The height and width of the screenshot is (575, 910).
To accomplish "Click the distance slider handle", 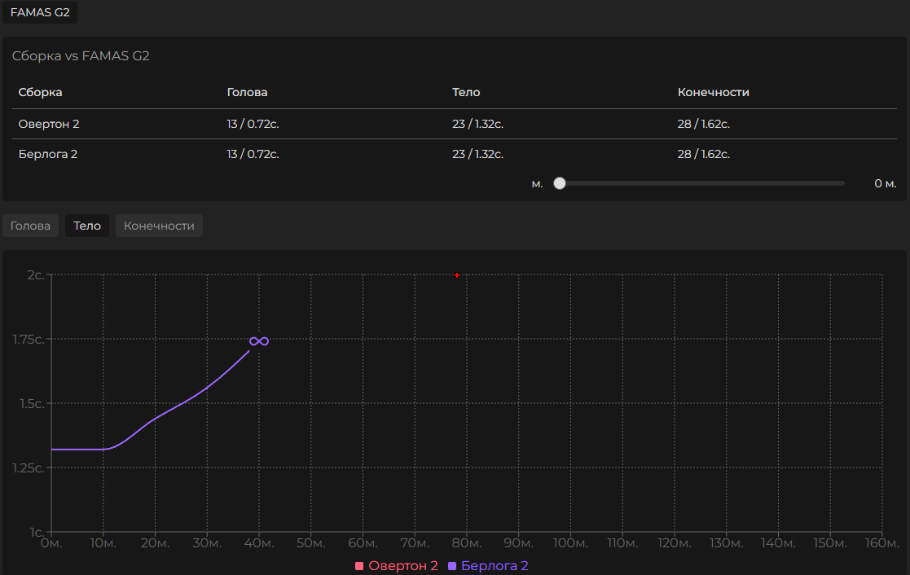I will [x=560, y=183].
